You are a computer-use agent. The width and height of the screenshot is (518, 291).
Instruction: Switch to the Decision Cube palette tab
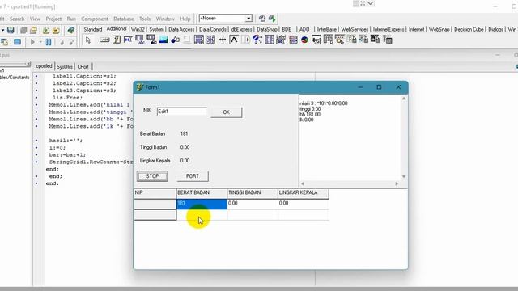469,29
